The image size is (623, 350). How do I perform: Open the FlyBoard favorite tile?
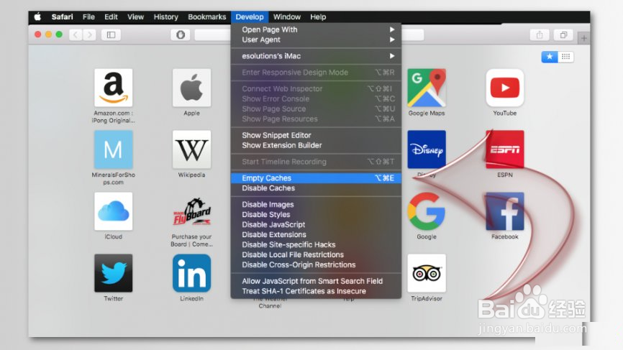tap(191, 211)
